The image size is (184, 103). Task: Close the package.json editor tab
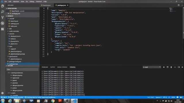coord(68,5)
